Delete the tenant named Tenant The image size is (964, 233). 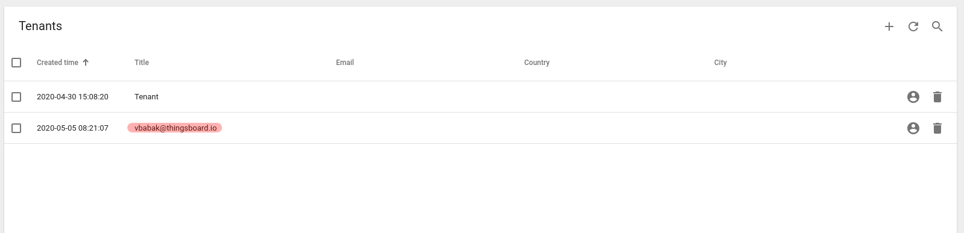tap(937, 97)
